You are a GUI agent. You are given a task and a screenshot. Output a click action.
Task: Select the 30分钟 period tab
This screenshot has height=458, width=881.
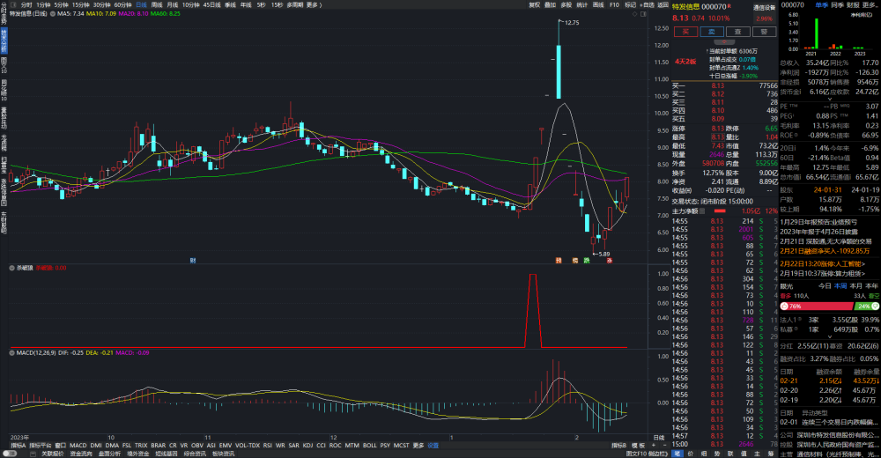(x=101, y=4)
